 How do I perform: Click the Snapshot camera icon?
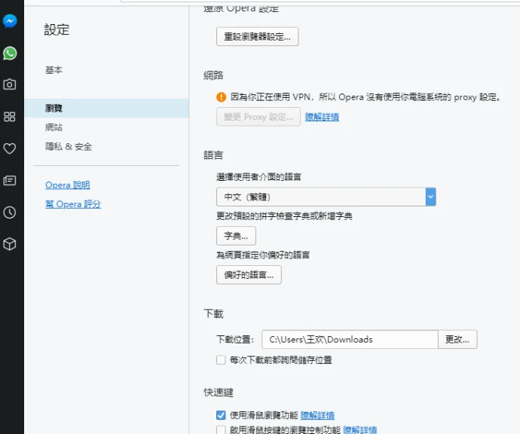coord(10,84)
